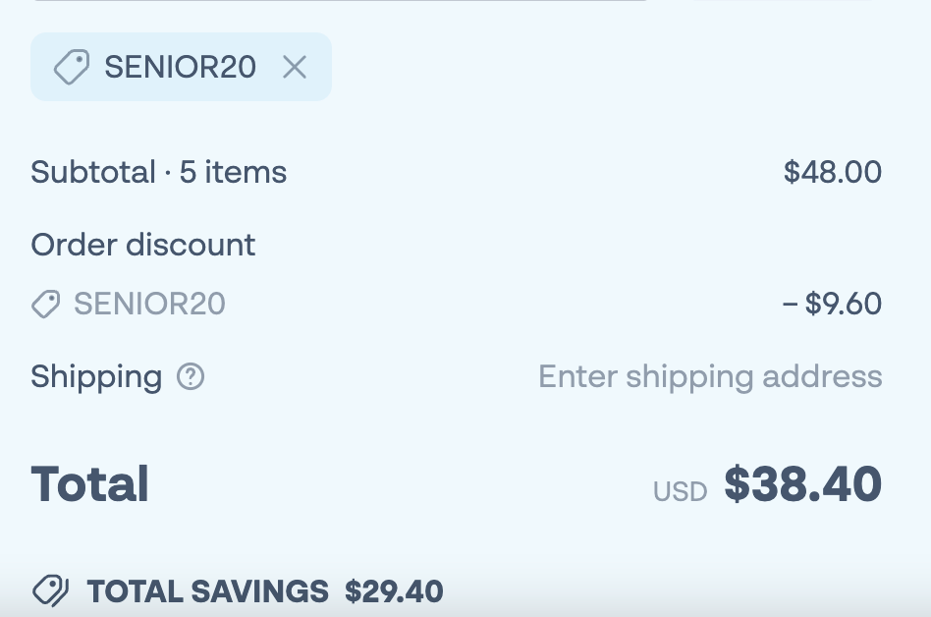Click the discount code field edge at top
Viewport: 931px width, 617px height.
(x=340, y=1)
